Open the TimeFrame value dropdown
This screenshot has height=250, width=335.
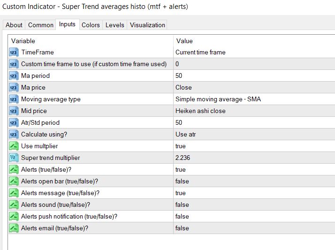point(253,53)
